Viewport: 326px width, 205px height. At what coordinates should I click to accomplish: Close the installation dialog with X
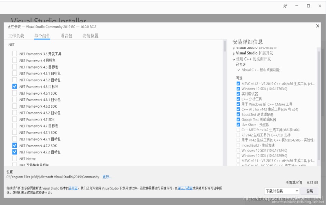tap(317, 26)
